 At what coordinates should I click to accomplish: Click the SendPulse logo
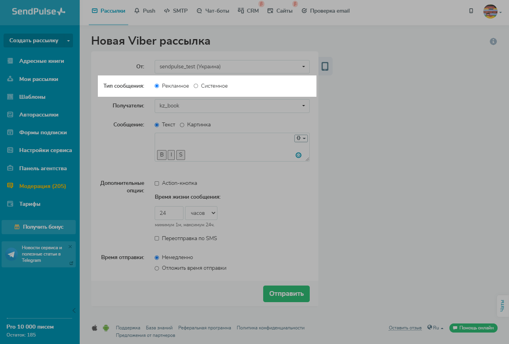click(x=39, y=11)
